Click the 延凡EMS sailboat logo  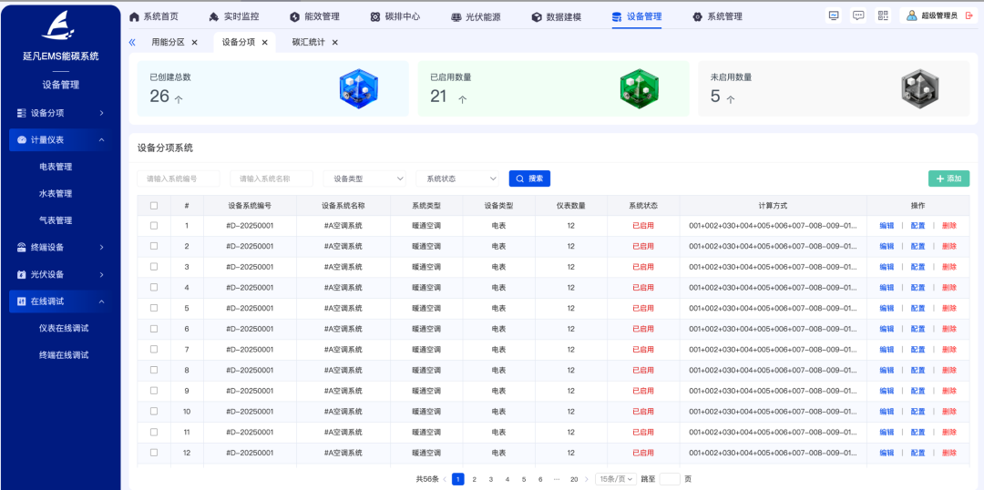point(60,28)
